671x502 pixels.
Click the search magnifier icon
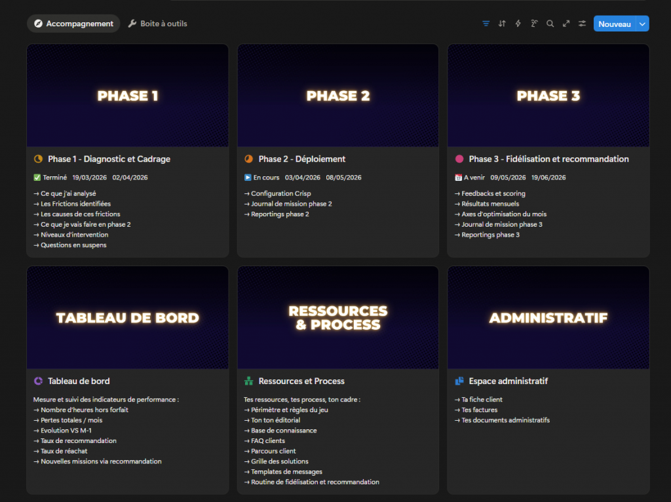550,24
